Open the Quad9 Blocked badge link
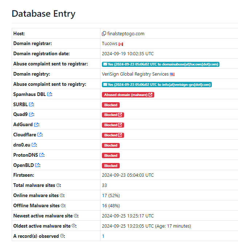The image size is (238, 244). [113, 115]
